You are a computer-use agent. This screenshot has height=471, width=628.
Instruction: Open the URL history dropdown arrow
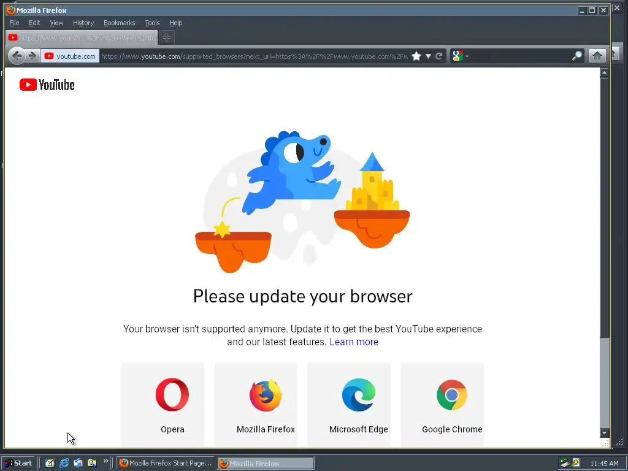[x=428, y=56]
